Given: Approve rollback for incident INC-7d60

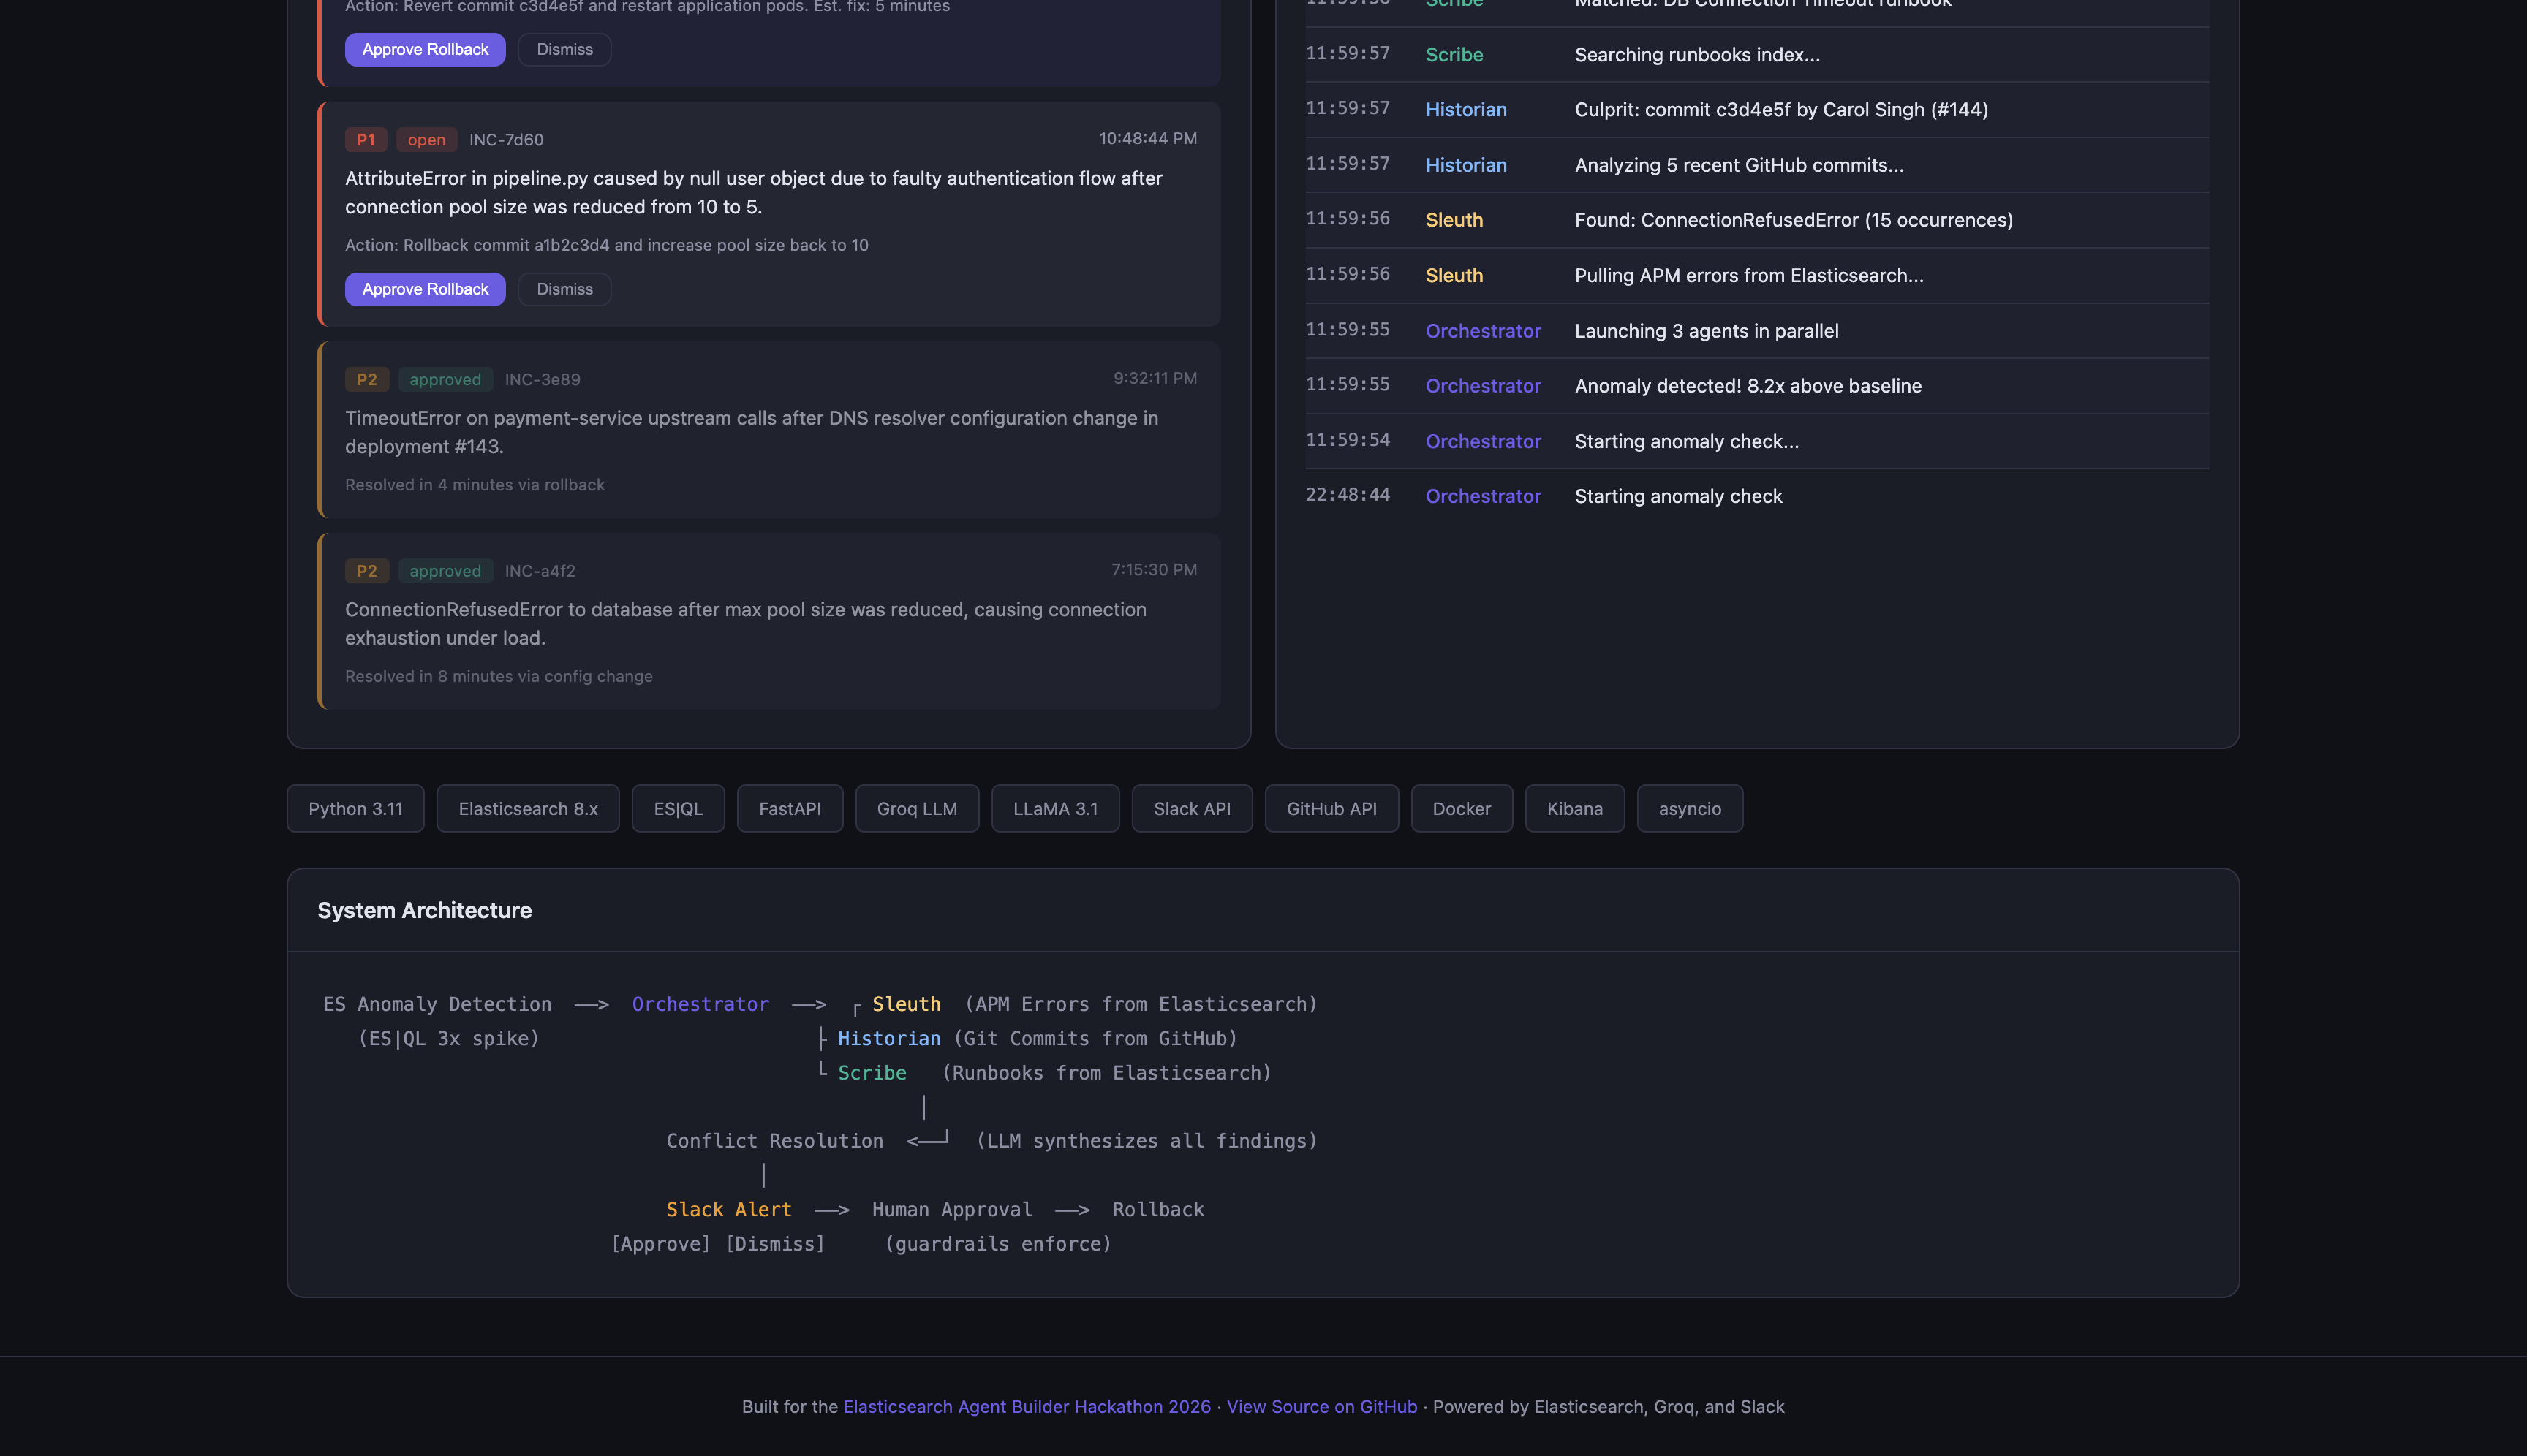Looking at the screenshot, I should click(425, 289).
